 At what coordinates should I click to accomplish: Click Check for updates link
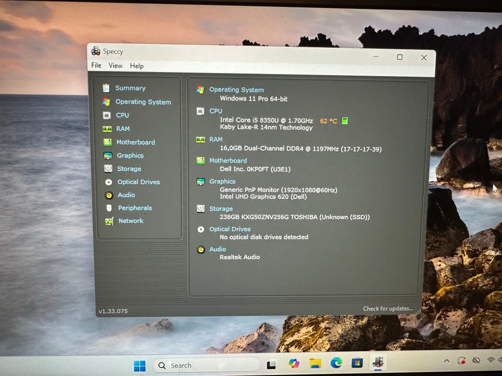388,309
